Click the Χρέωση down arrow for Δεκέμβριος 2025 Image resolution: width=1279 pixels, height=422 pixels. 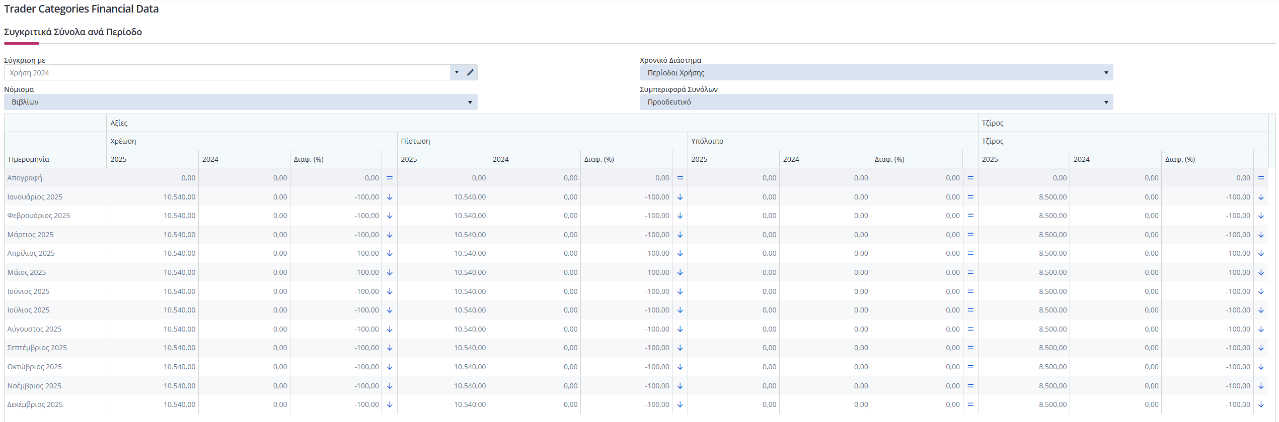tap(390, 404)
